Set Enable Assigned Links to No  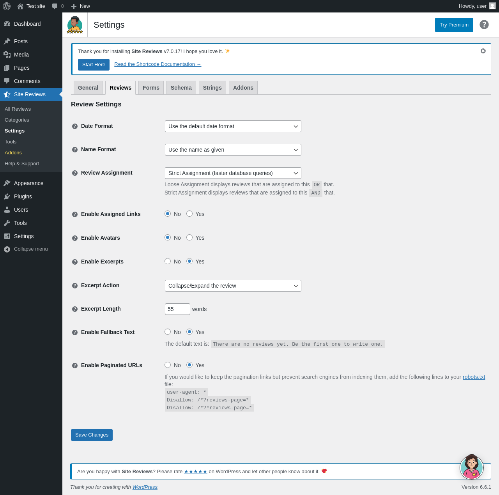(x=168, y=214)
